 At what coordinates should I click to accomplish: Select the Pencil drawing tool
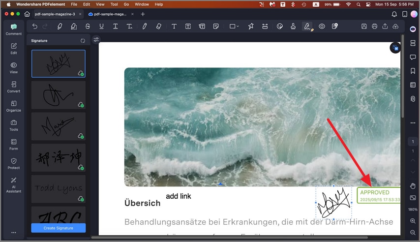(145, 26)
